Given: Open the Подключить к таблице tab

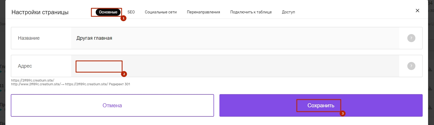Looking at the screenshot, I should pyautogui.click(x=251, y=12).
